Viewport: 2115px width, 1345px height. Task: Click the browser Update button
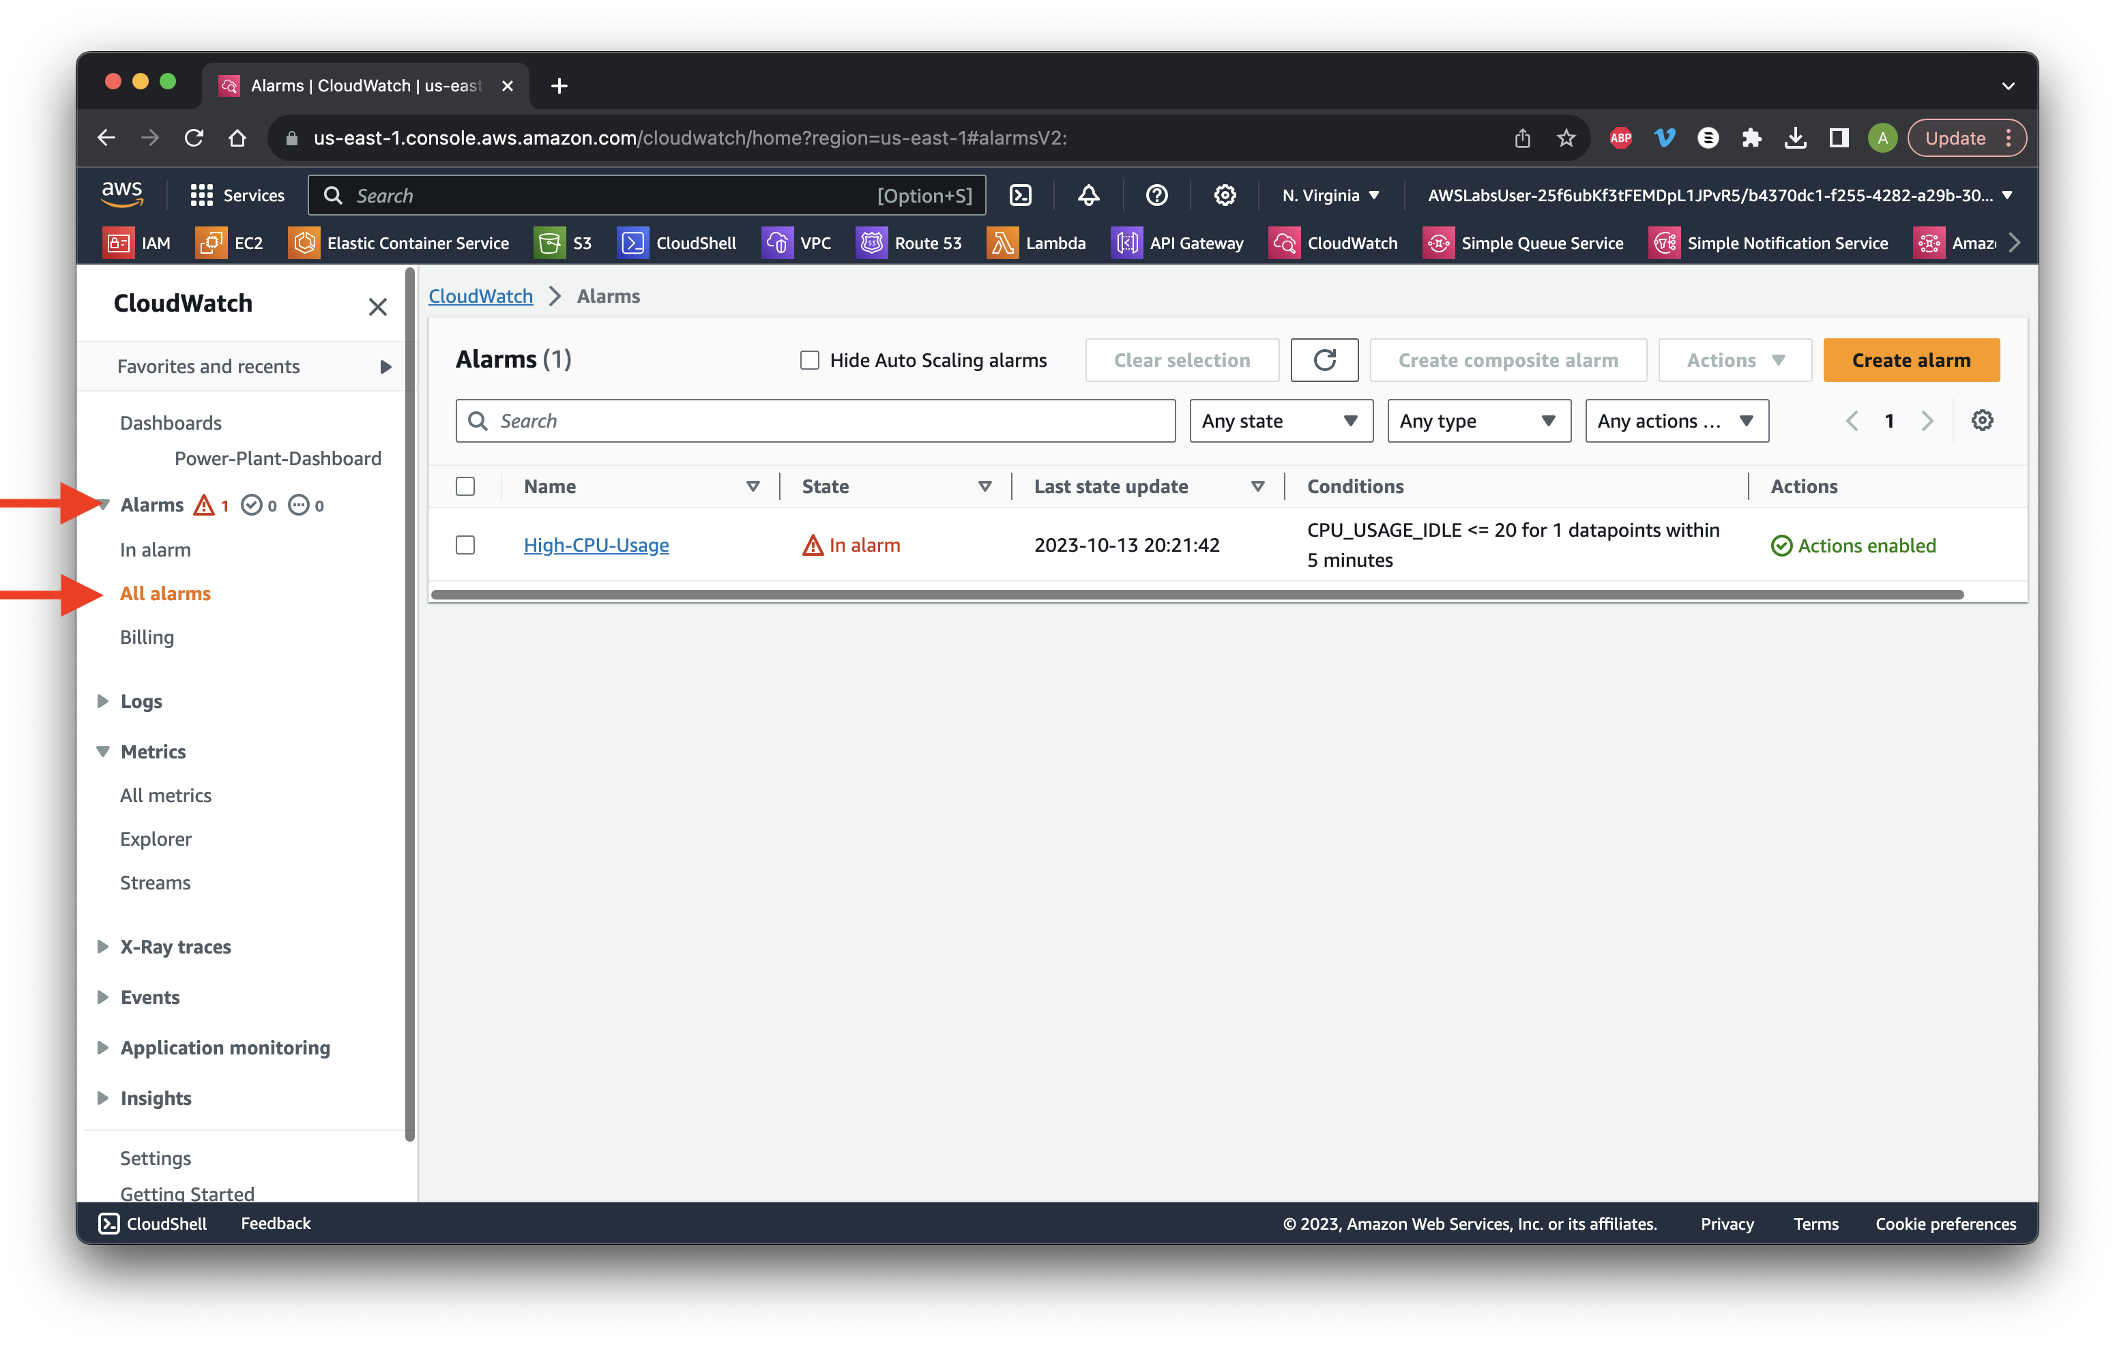1966,138
